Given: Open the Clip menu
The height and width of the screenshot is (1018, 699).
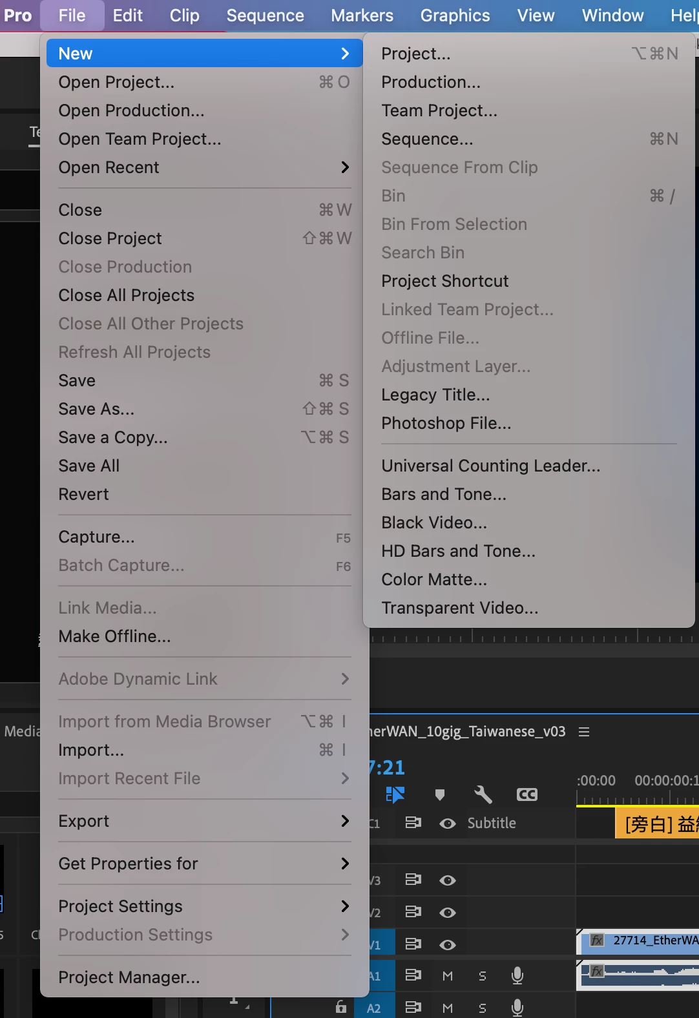Looking at the screenshot, I should 185,16.
